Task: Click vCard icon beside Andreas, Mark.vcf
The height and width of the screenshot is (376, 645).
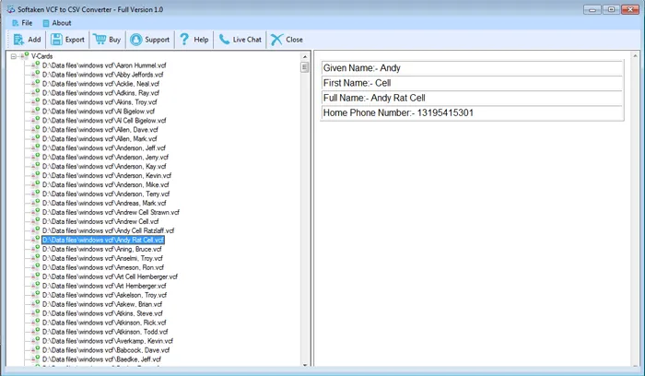Action: pos(35,203)
